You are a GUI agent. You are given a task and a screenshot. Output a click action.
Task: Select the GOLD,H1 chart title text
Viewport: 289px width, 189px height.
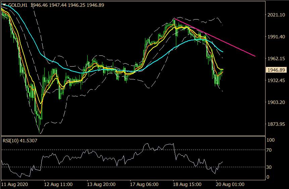18,5
